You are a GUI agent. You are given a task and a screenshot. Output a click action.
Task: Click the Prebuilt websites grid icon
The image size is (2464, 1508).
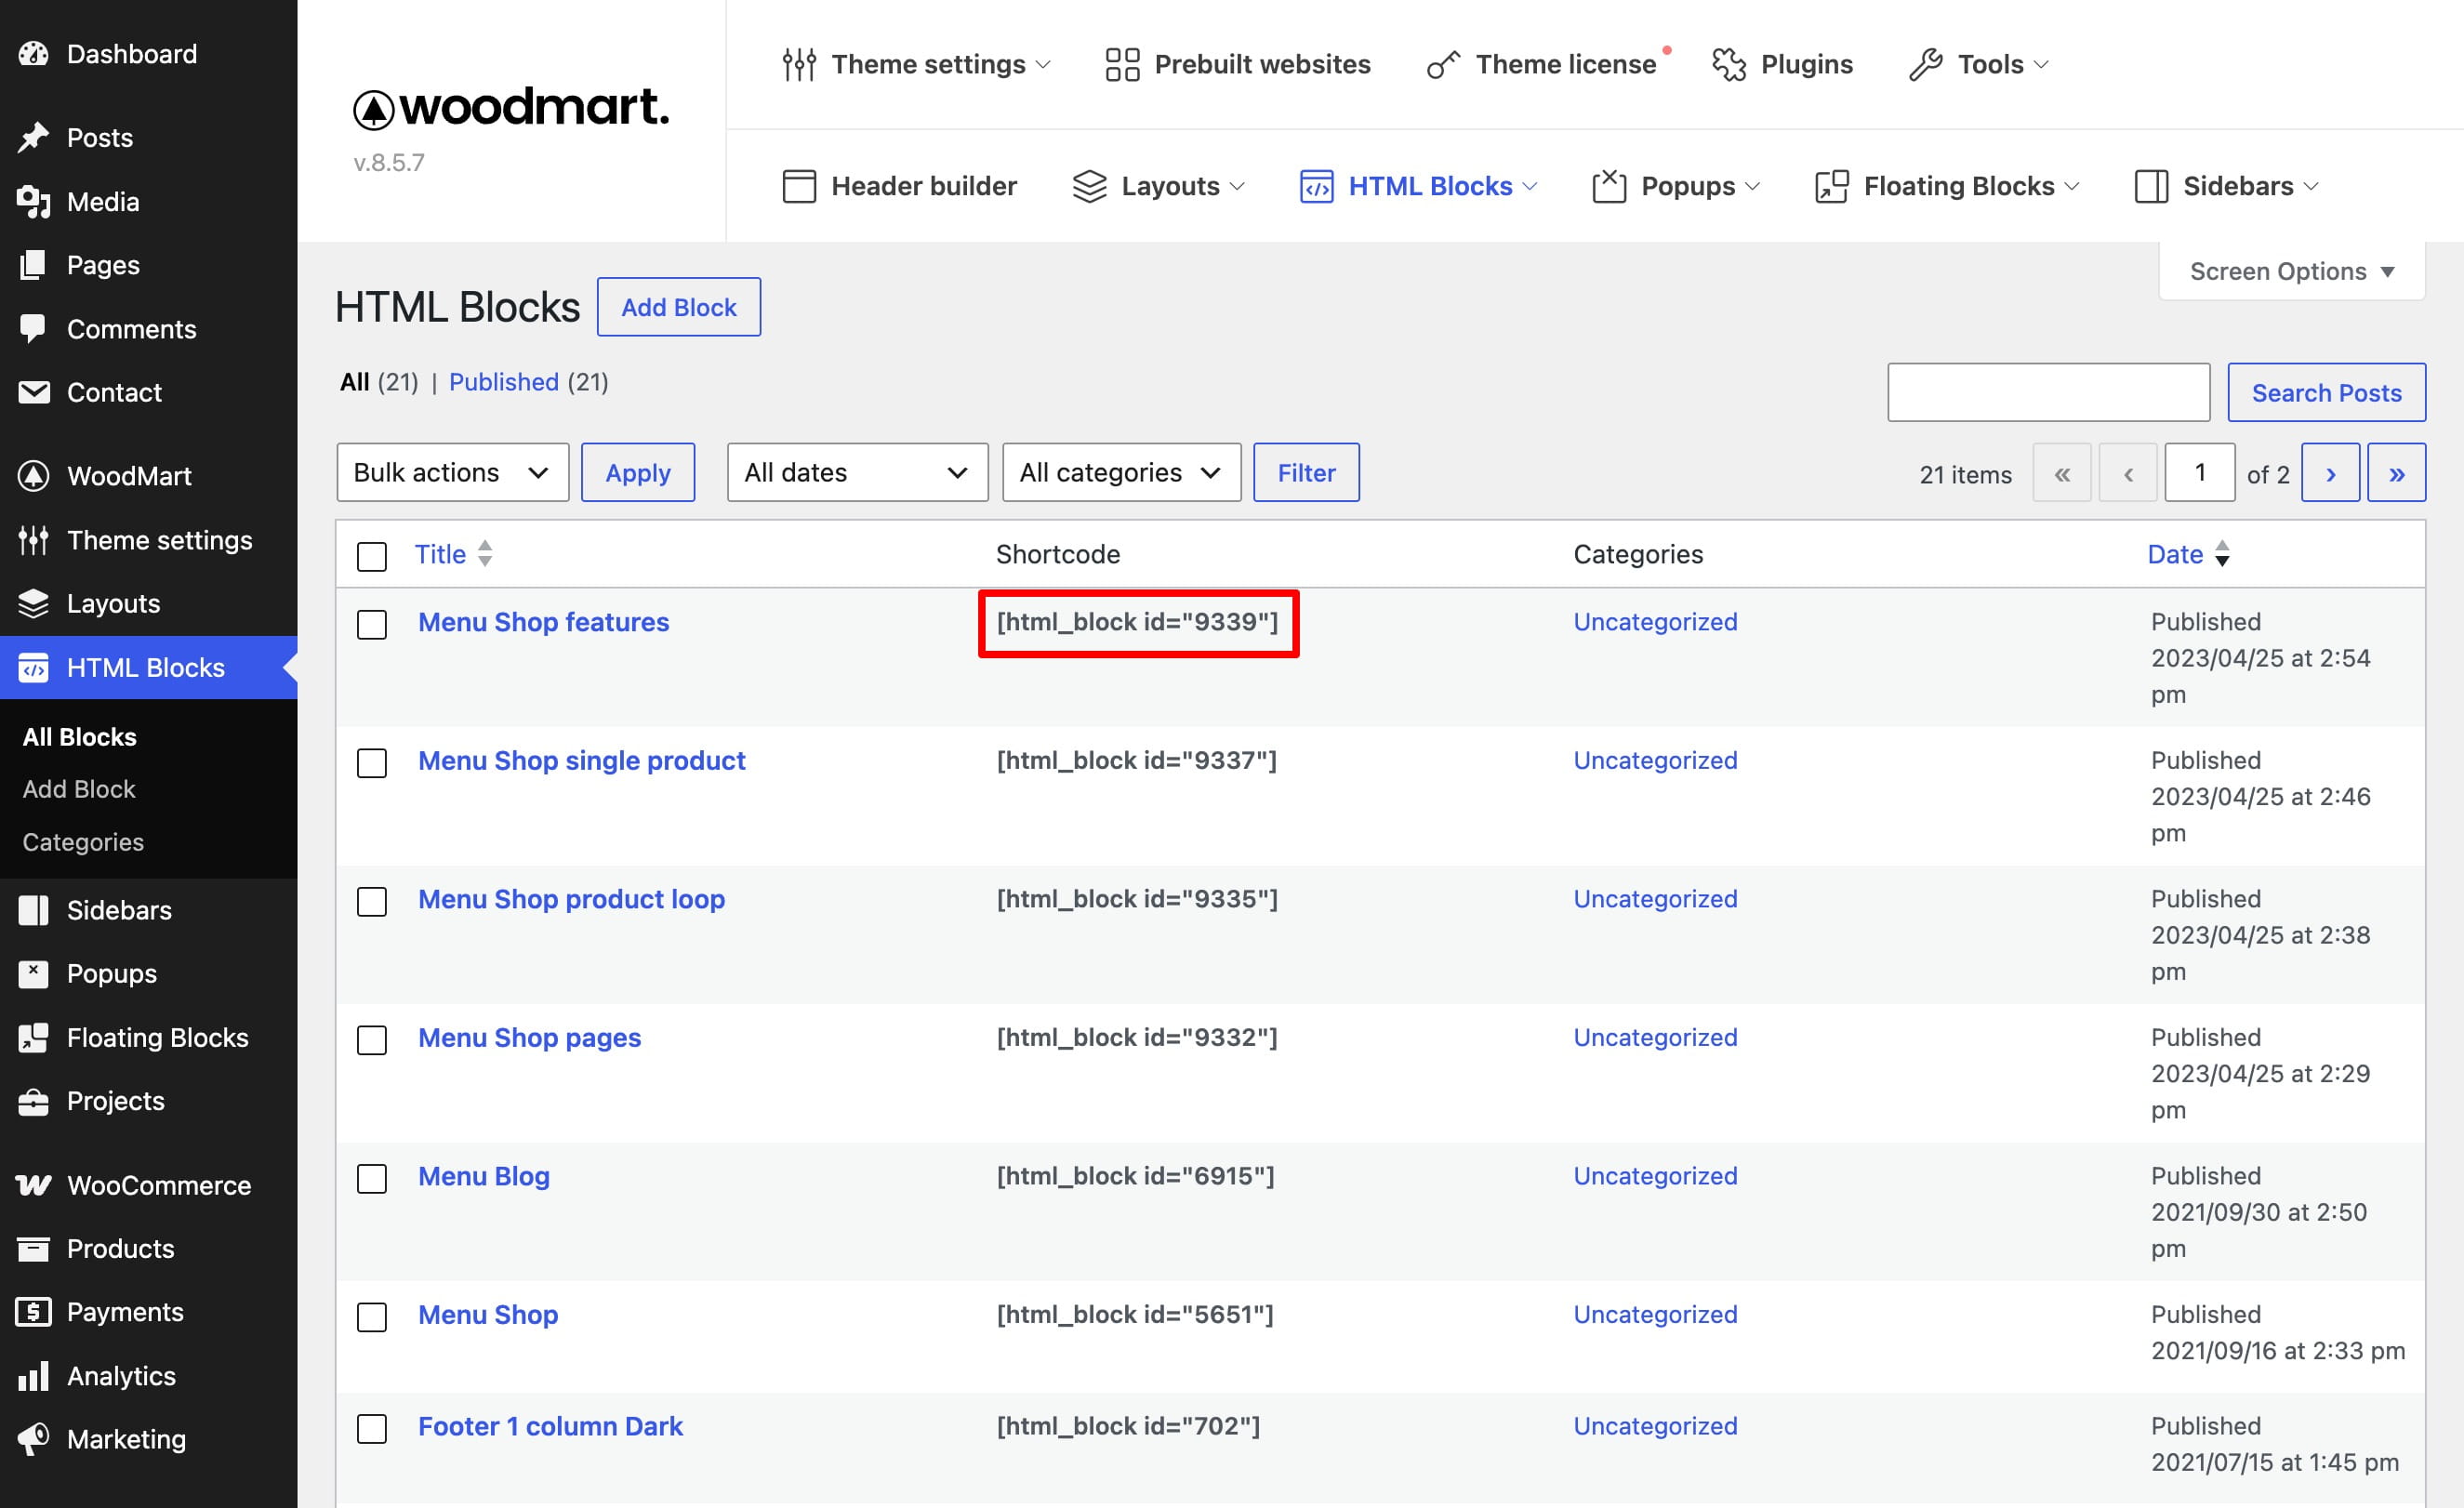coord(1122,64)
